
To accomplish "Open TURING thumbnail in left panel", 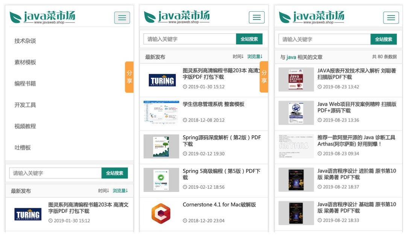I will click(x=28, y=214).
